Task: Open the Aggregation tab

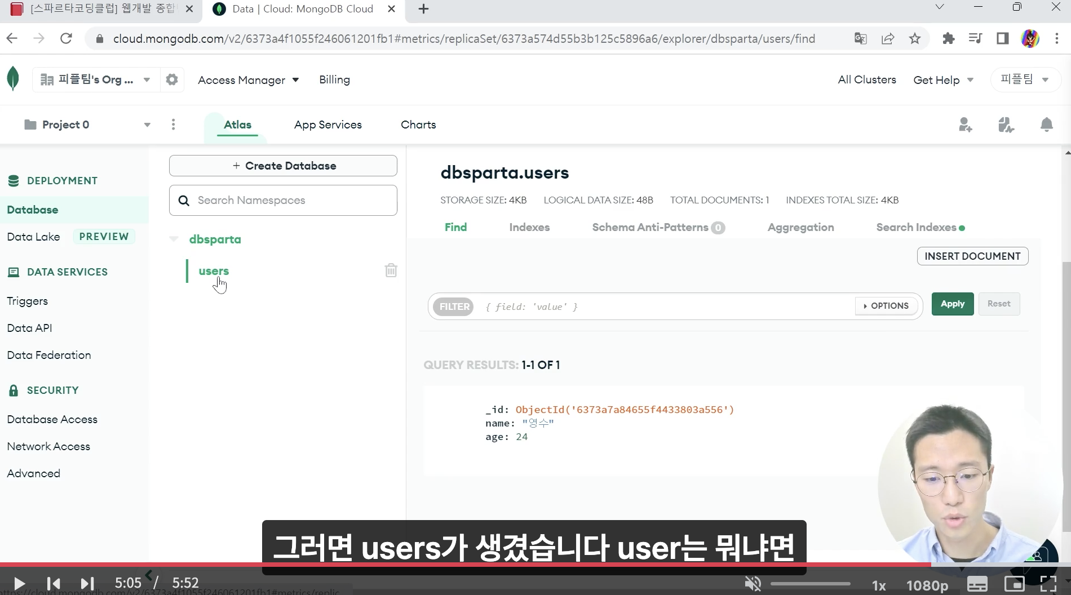Action: (x=800, y=227)
